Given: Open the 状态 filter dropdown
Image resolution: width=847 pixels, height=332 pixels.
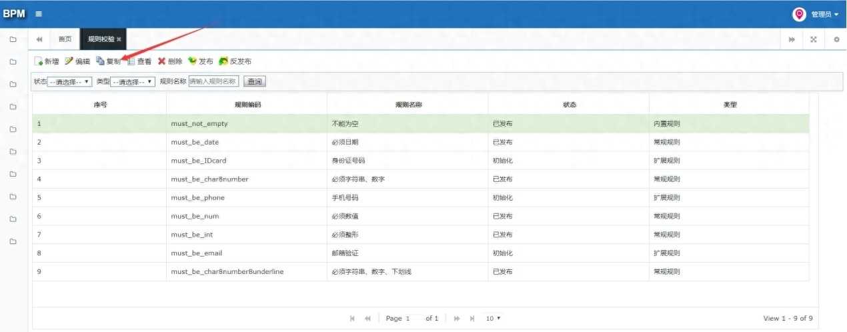Looking at the screenshot, I should click(70, 82).
